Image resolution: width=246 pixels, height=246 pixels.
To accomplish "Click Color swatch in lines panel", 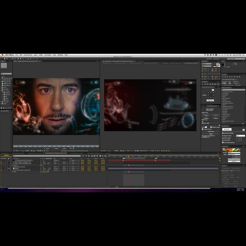I will (206, 127).
